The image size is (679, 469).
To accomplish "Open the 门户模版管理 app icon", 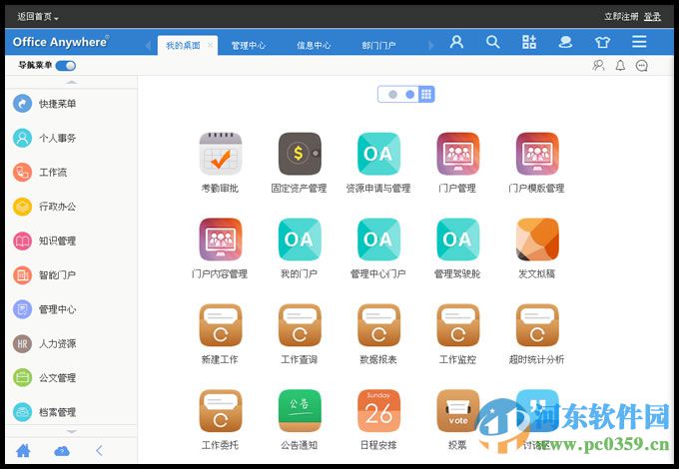I will [537, 154].
